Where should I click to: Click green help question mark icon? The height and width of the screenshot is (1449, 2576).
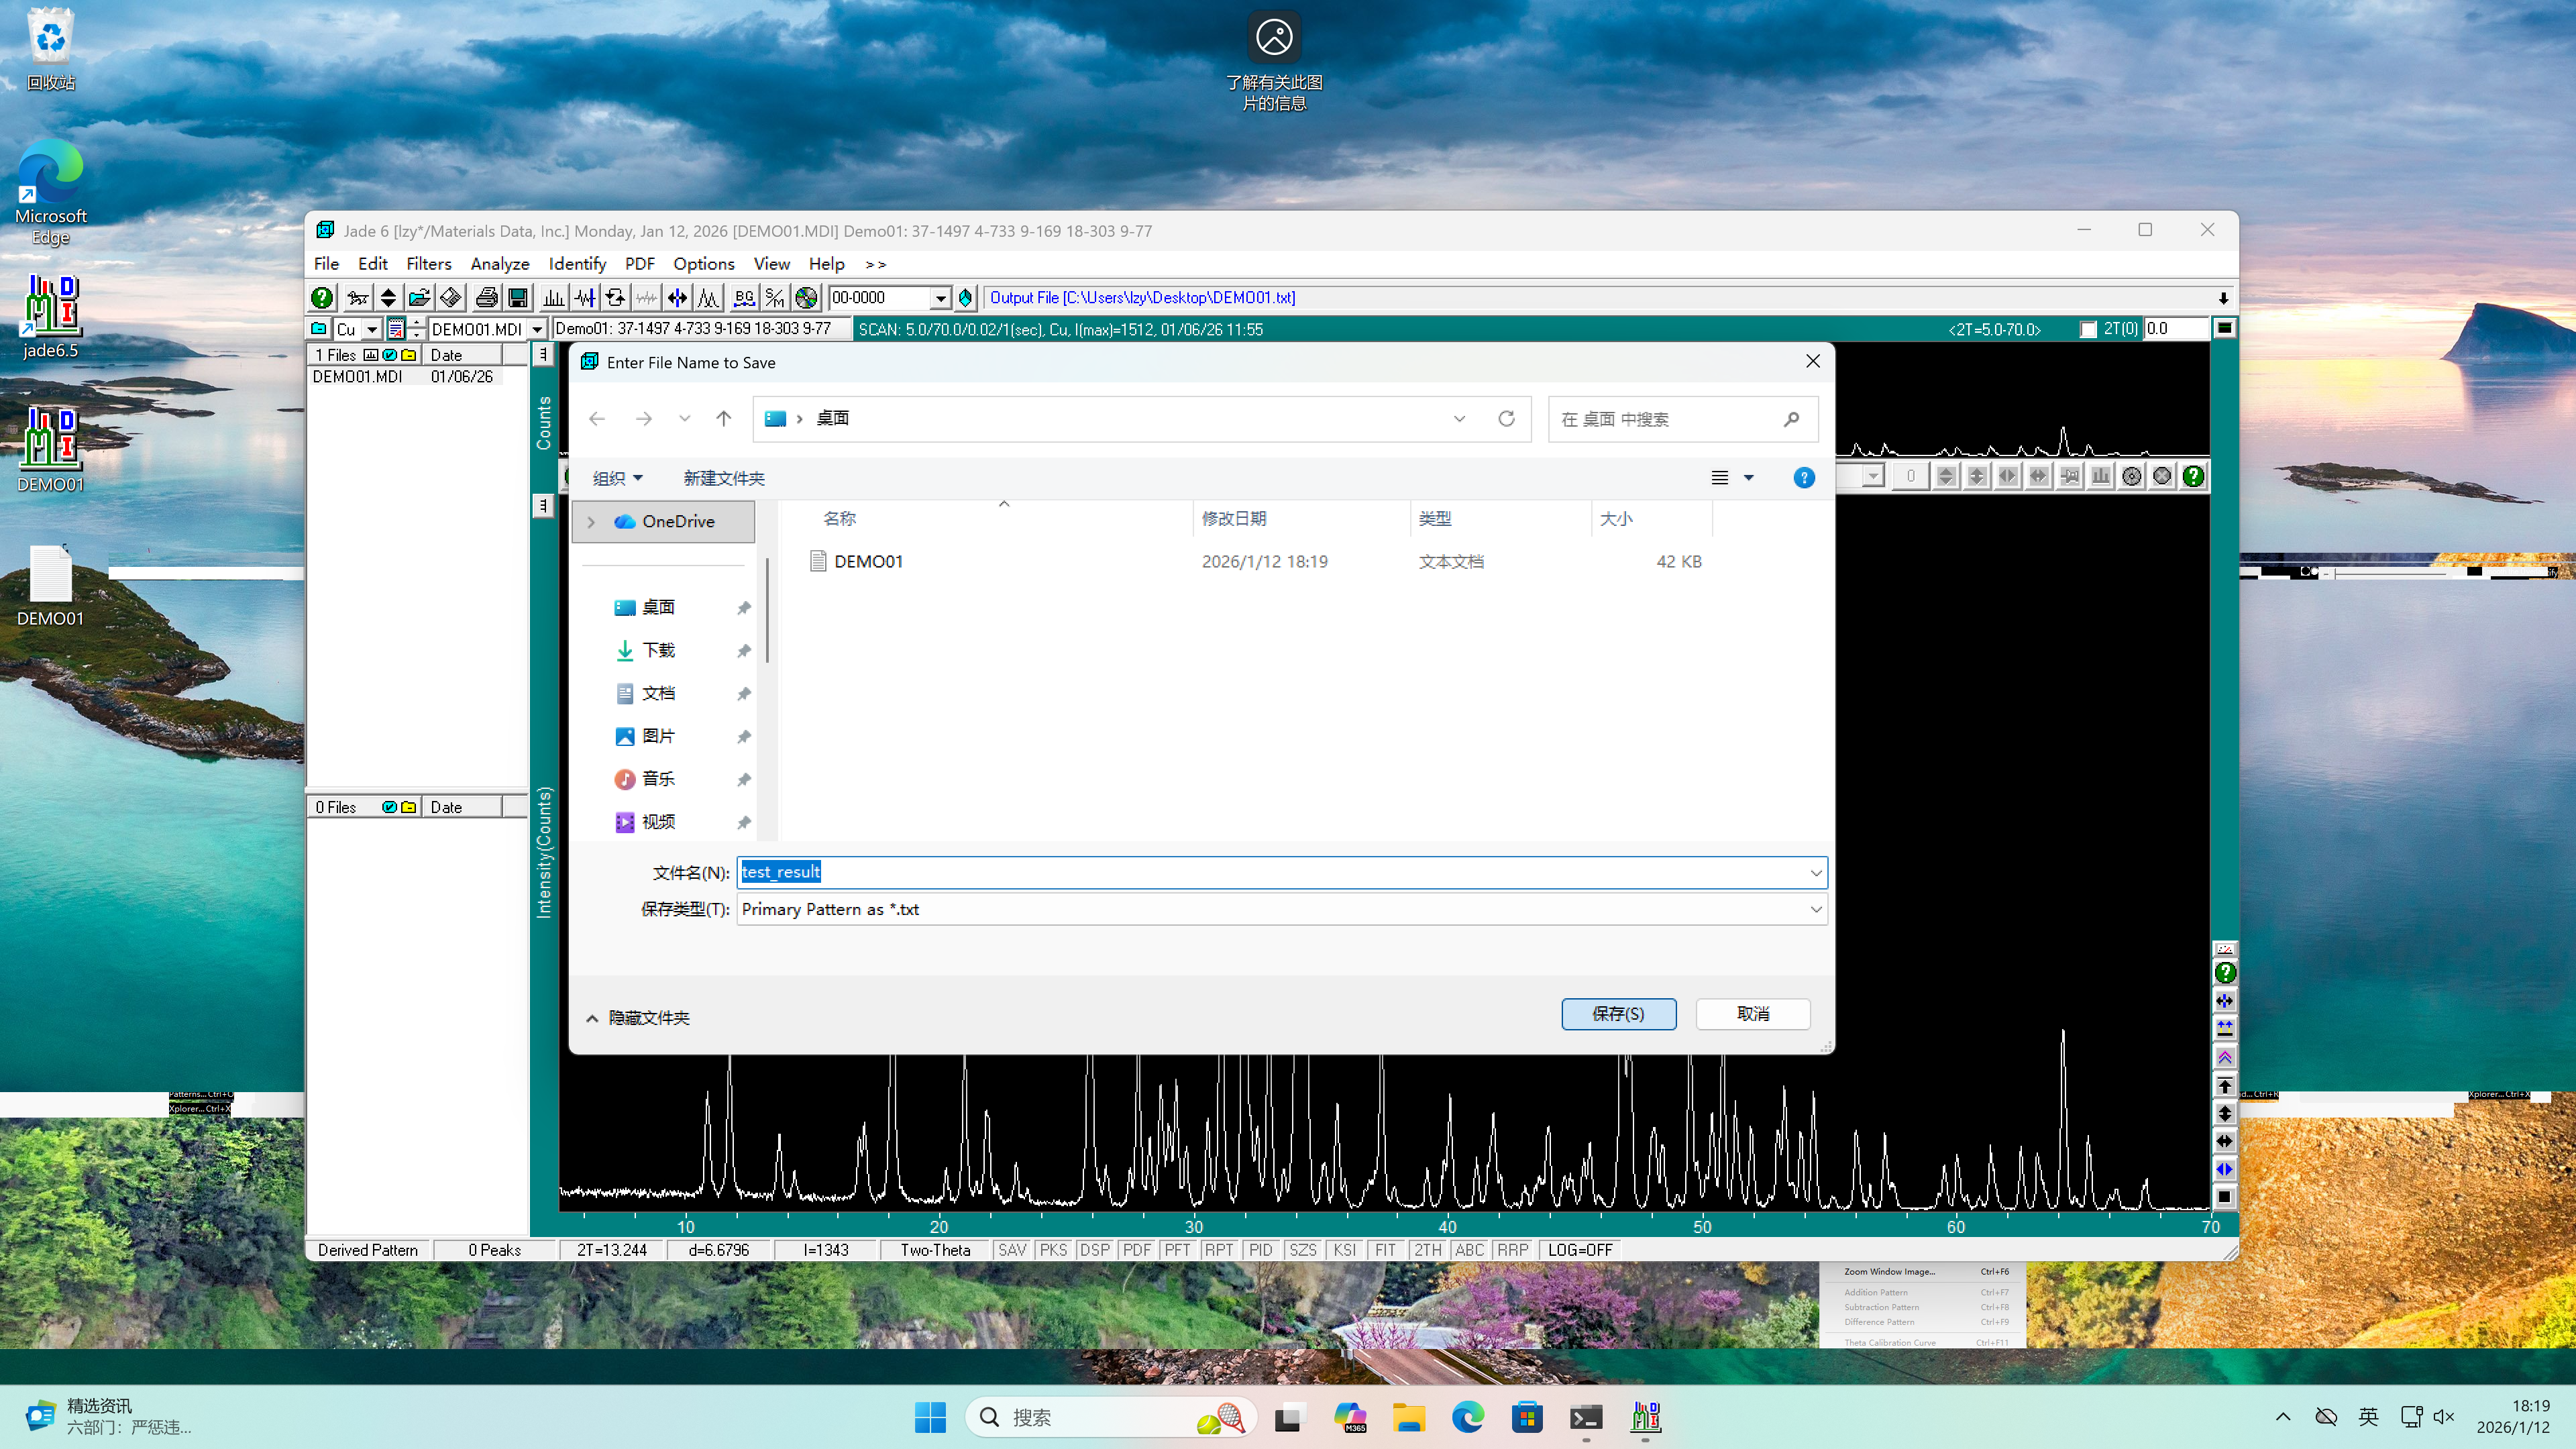pos(321,297)
